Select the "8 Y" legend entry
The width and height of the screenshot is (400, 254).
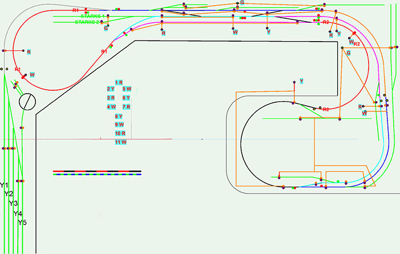119,116
